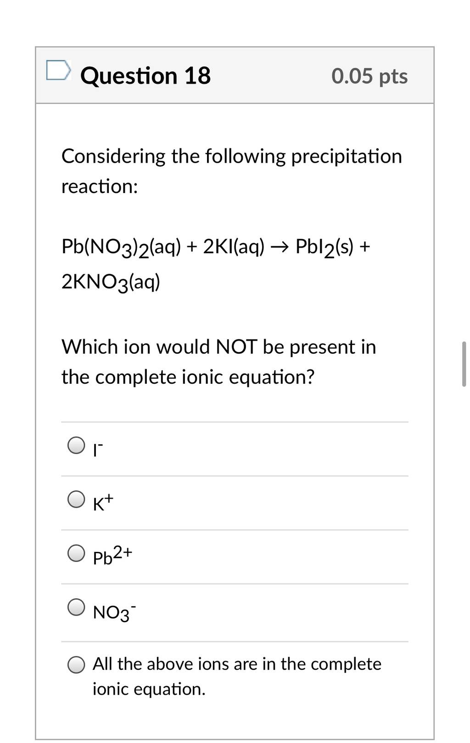Image resolution: width=470 pixels, height=743 pixels.
Task: Click the 'ionic equation.' text in the last option
Action: coord(149,689)
